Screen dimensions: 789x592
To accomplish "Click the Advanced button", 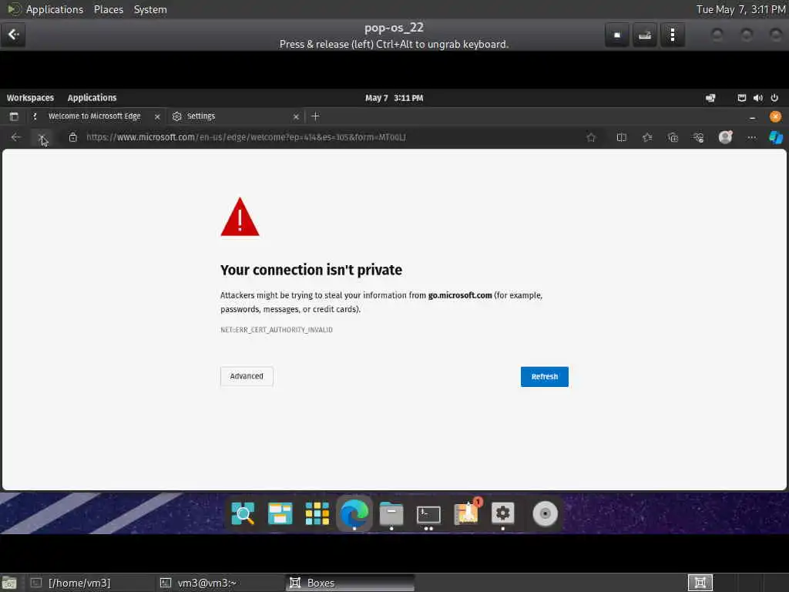I will 247,376.
